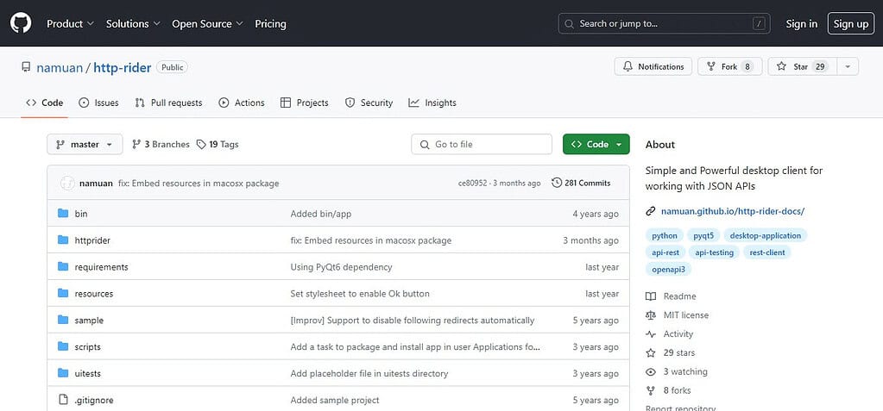Select the rest-client topic tag
The image size is (883, 411).
click(767, 252)
